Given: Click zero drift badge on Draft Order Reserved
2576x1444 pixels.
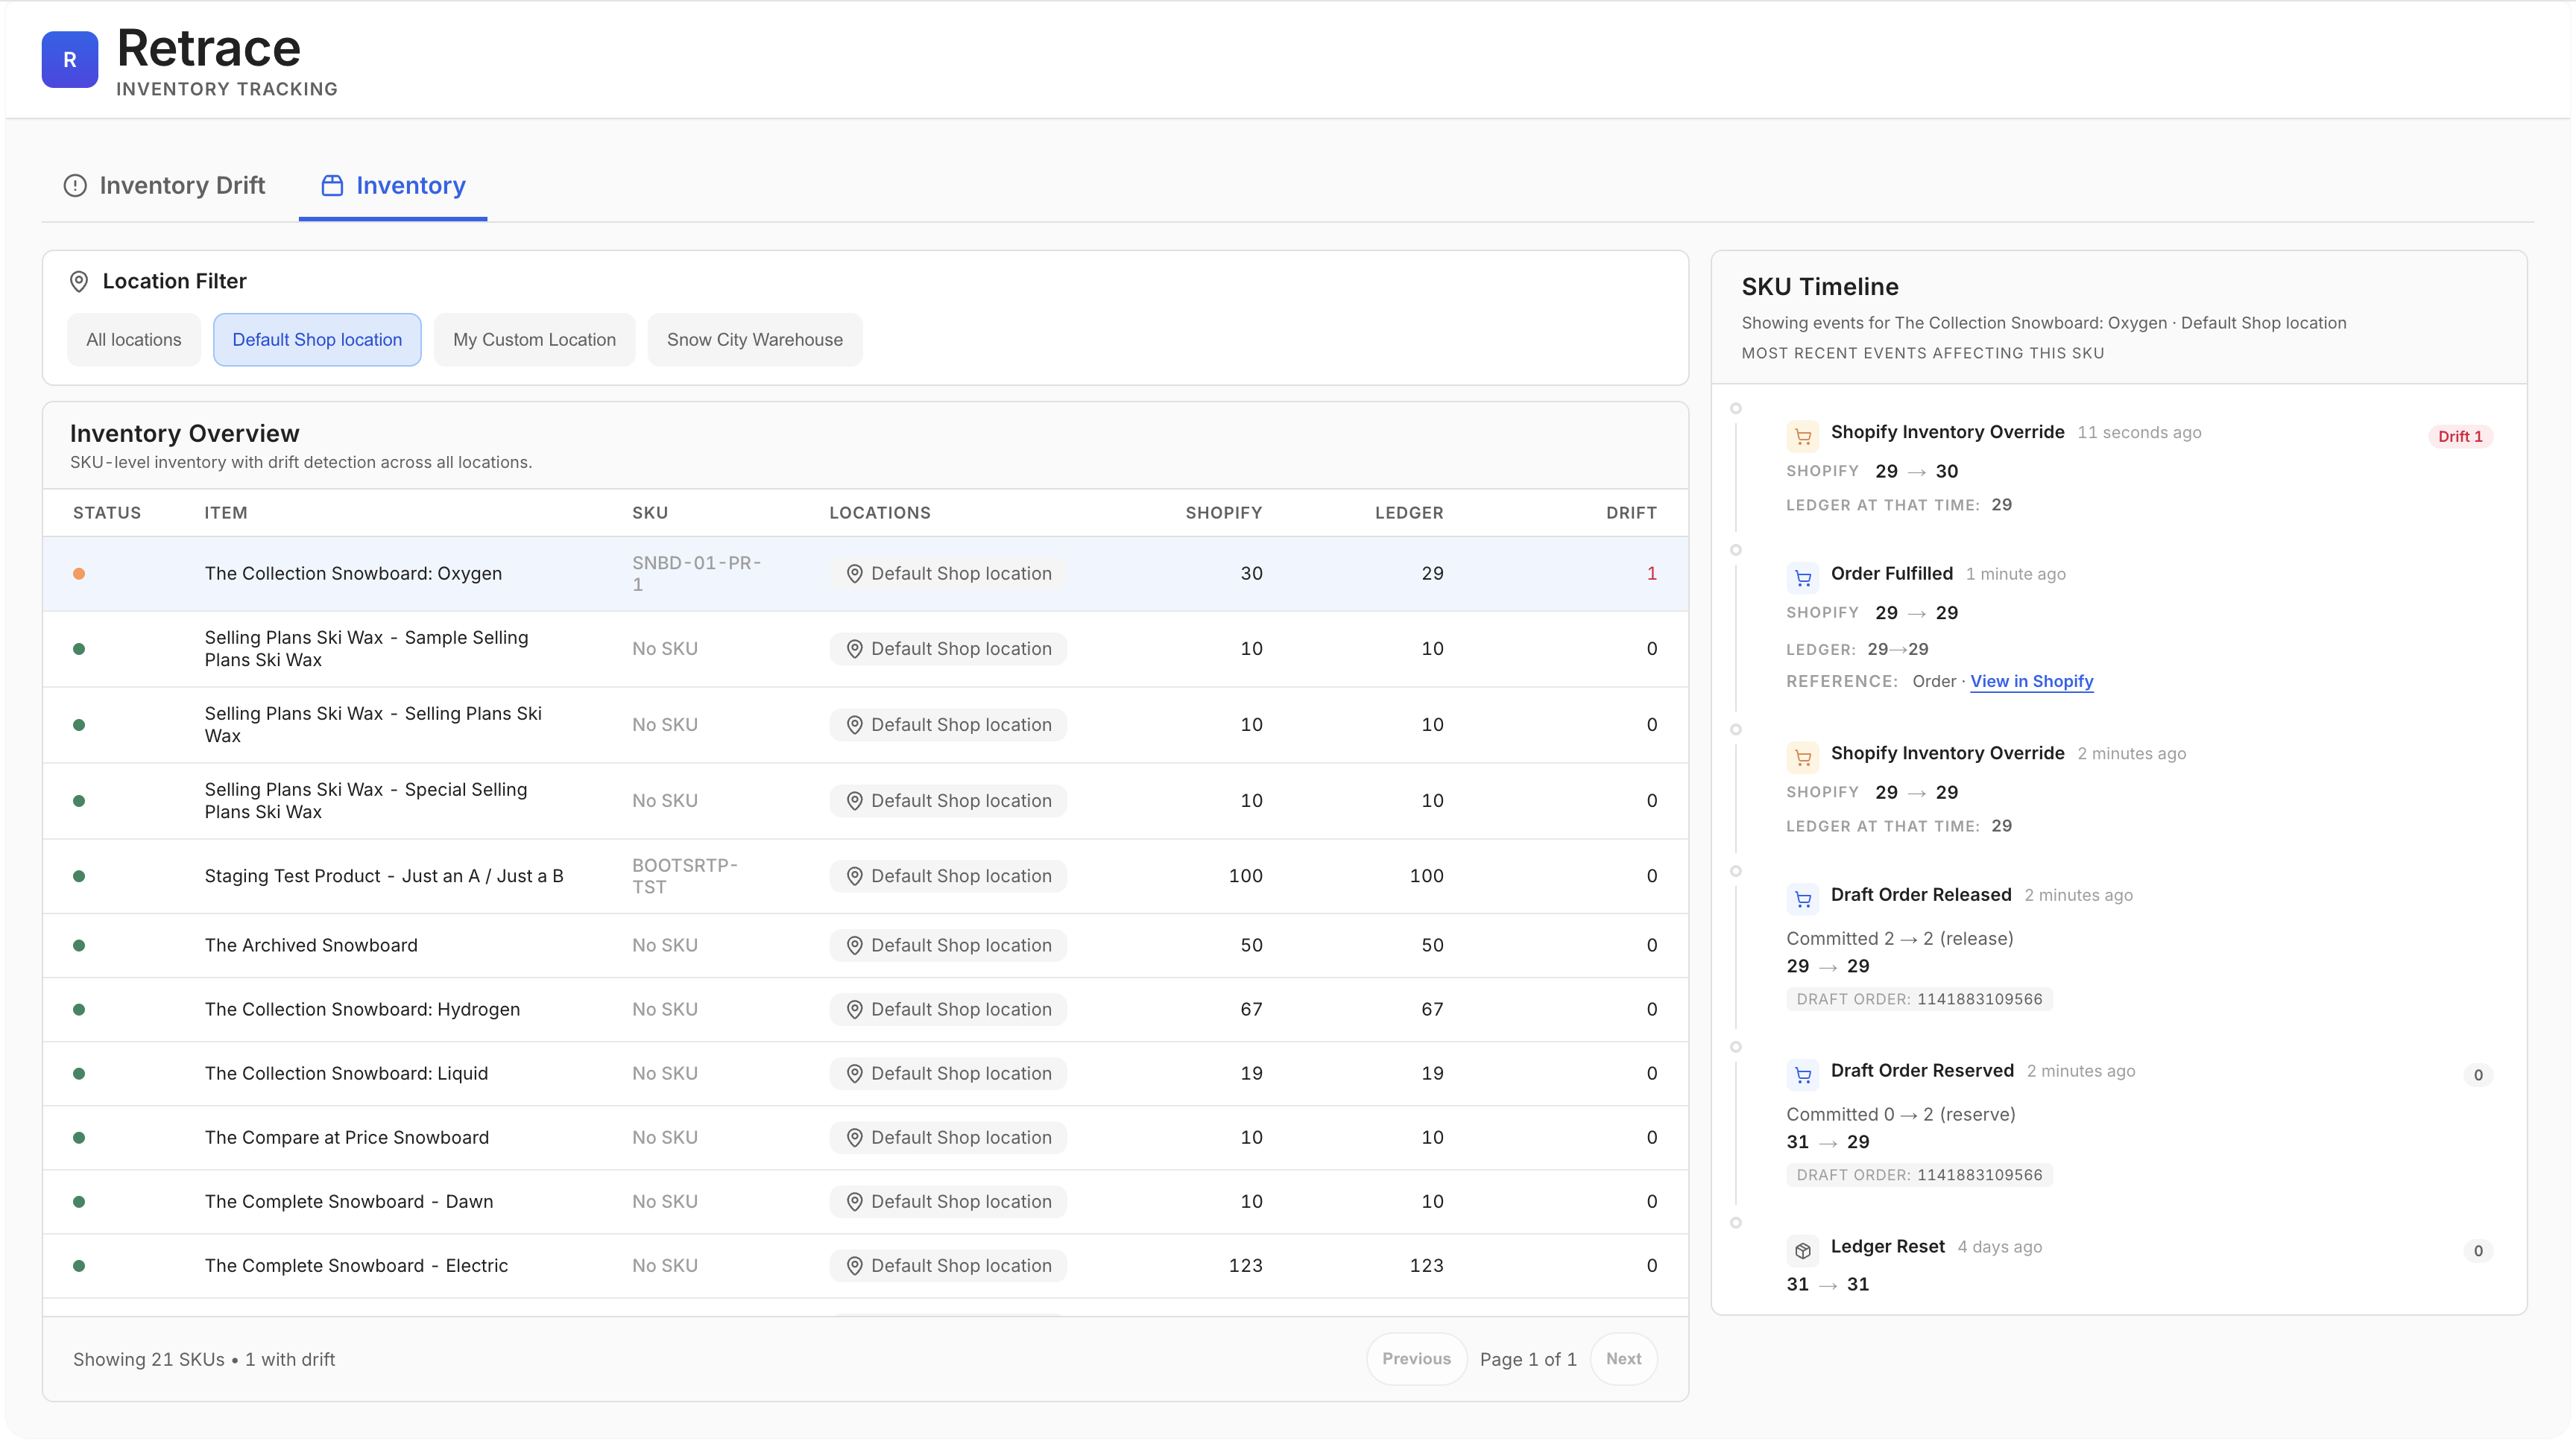Looking at the screenshot, I should pos(2477,1075).
